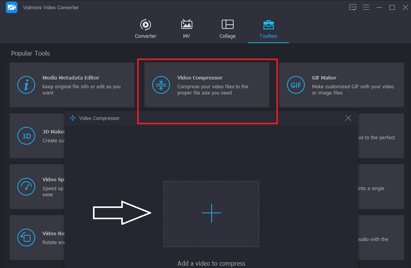This screenshot has height=268, width=411.
Task: Switch to the Converter tab
Action: [145, 29]
